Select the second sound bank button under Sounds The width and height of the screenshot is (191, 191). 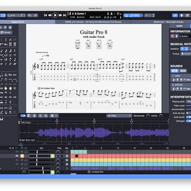pos(183,71)
